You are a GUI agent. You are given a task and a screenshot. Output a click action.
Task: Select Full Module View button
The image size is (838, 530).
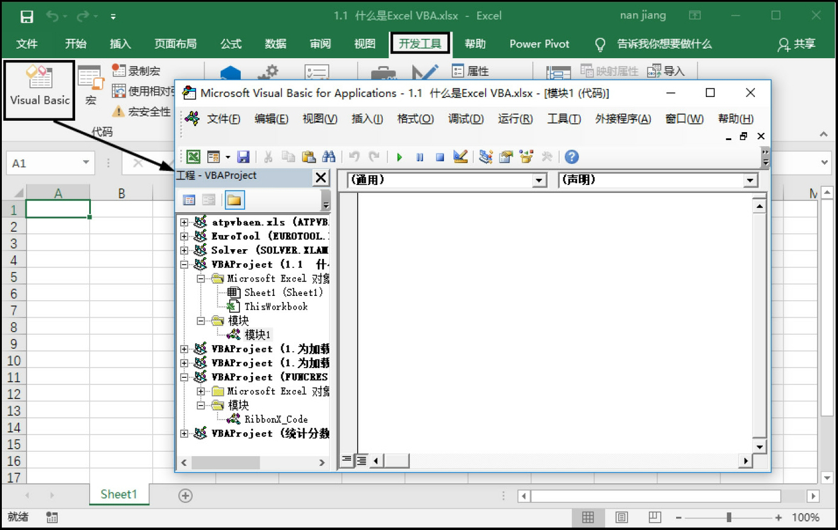[361, 461]
